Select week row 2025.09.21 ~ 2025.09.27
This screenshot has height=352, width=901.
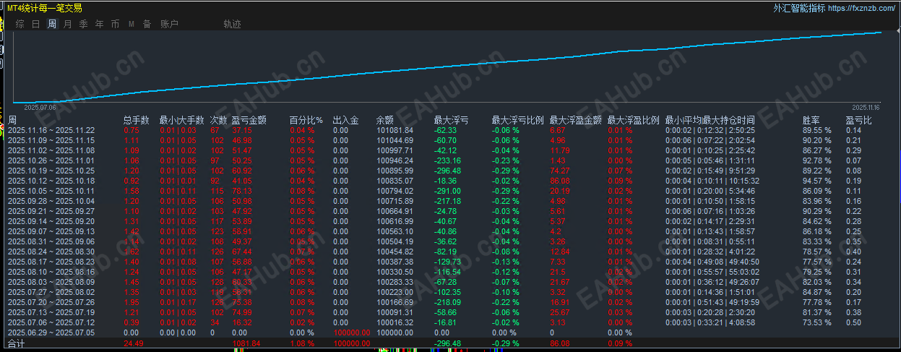(x=51, y=211)
